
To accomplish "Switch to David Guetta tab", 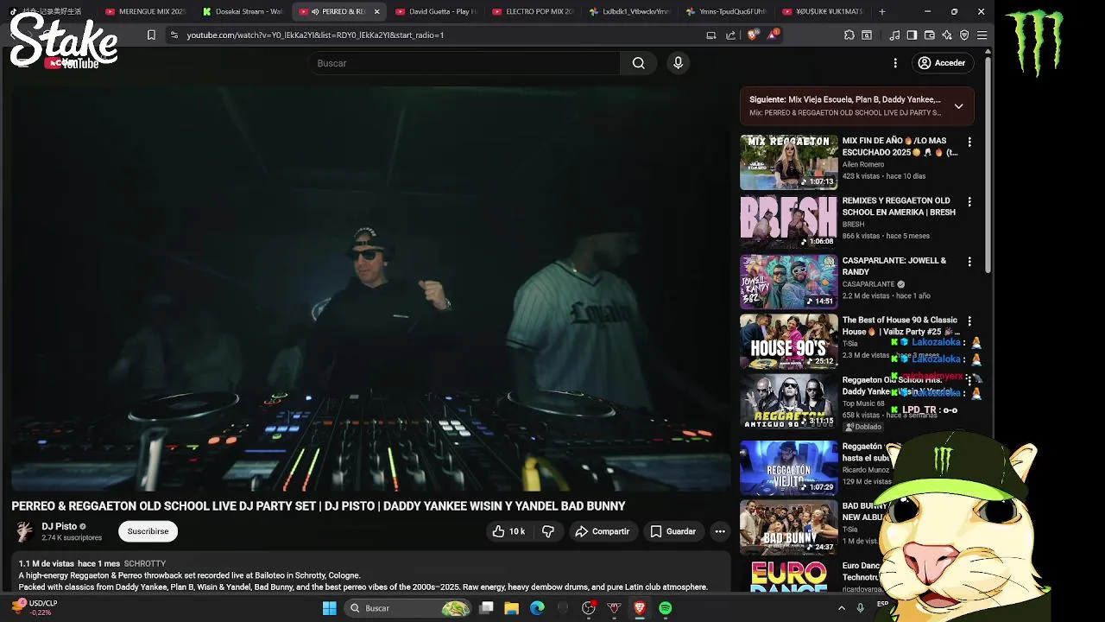I will (435, 11).
